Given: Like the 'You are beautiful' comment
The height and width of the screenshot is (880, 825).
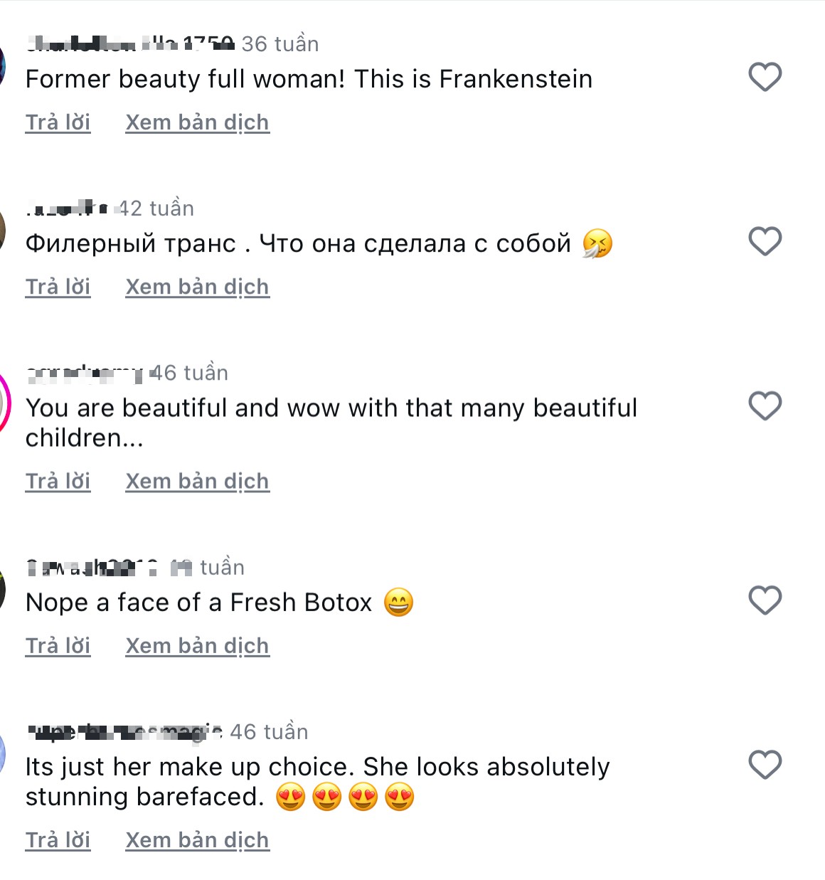Looking at the screenshot, I should (x=765, y=405).
